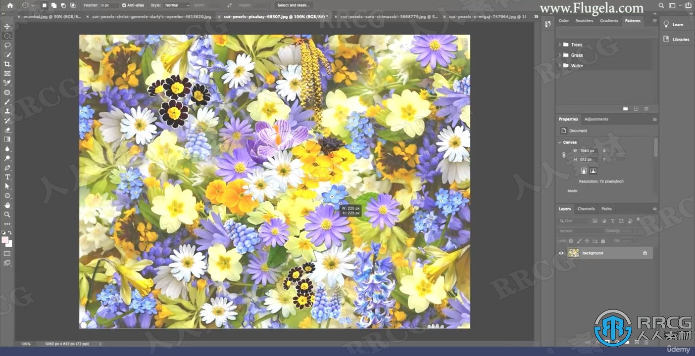The image size is (695, 356).
Task: Toggle the Anti-alias checkbox
Action: click(124, 5)
